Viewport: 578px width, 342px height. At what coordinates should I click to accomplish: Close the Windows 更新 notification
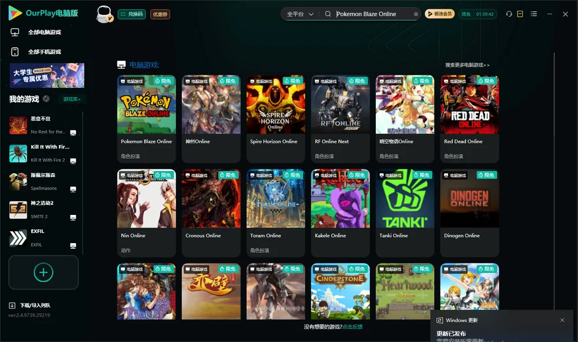point(562,320)
